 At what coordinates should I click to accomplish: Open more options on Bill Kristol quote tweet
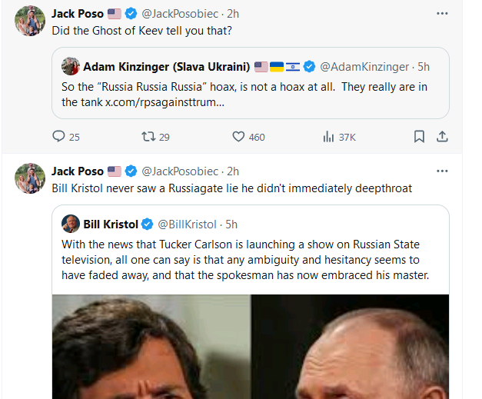pyautogui.click(x=442, y=171)
